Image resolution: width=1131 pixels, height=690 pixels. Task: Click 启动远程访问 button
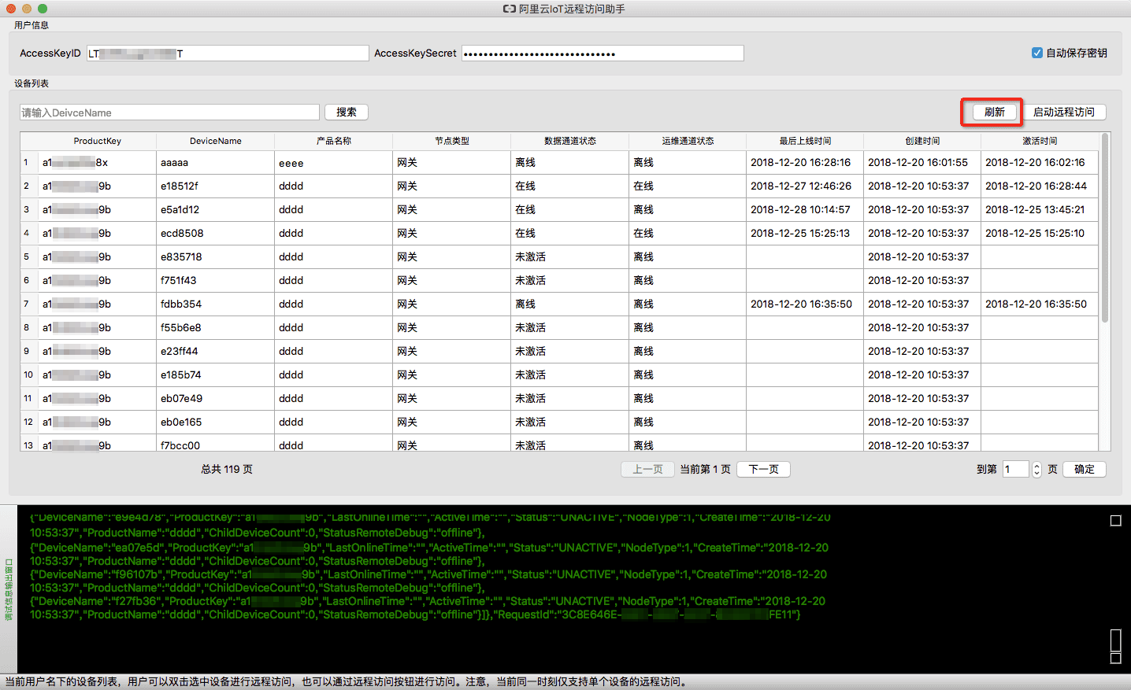[x=1064, y=113]
